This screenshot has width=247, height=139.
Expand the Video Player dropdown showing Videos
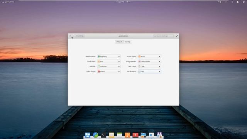point(109,71)
